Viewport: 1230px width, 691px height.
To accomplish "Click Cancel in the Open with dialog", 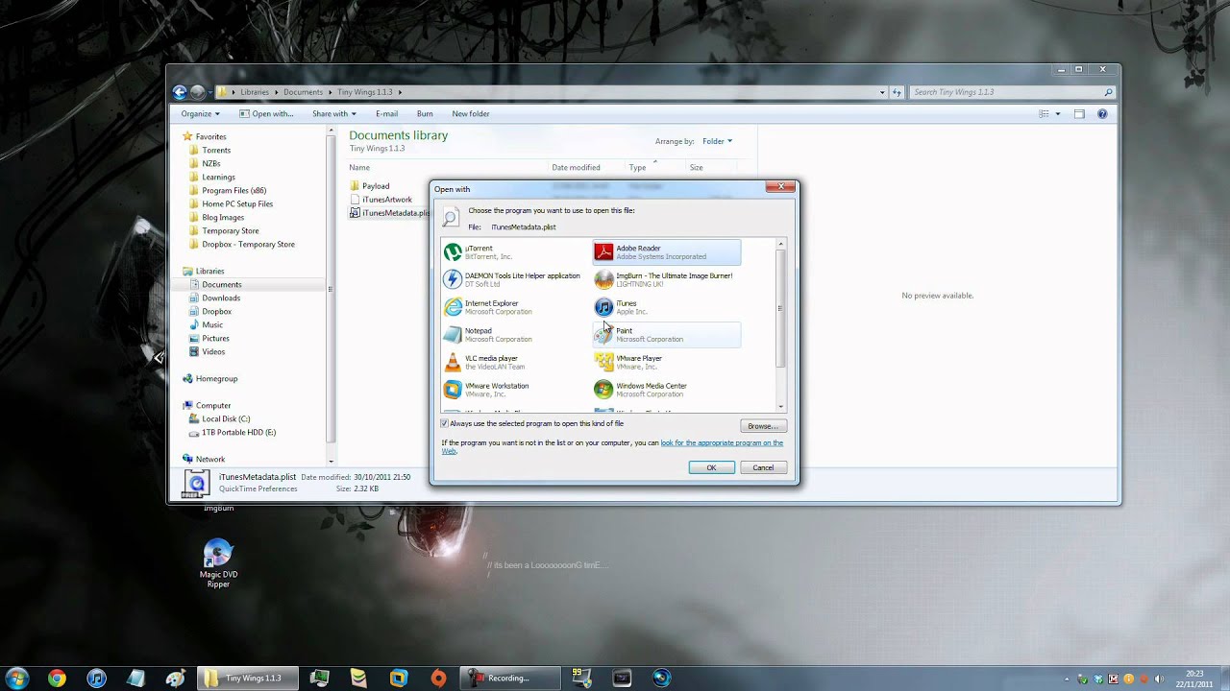I will [763, 467].
